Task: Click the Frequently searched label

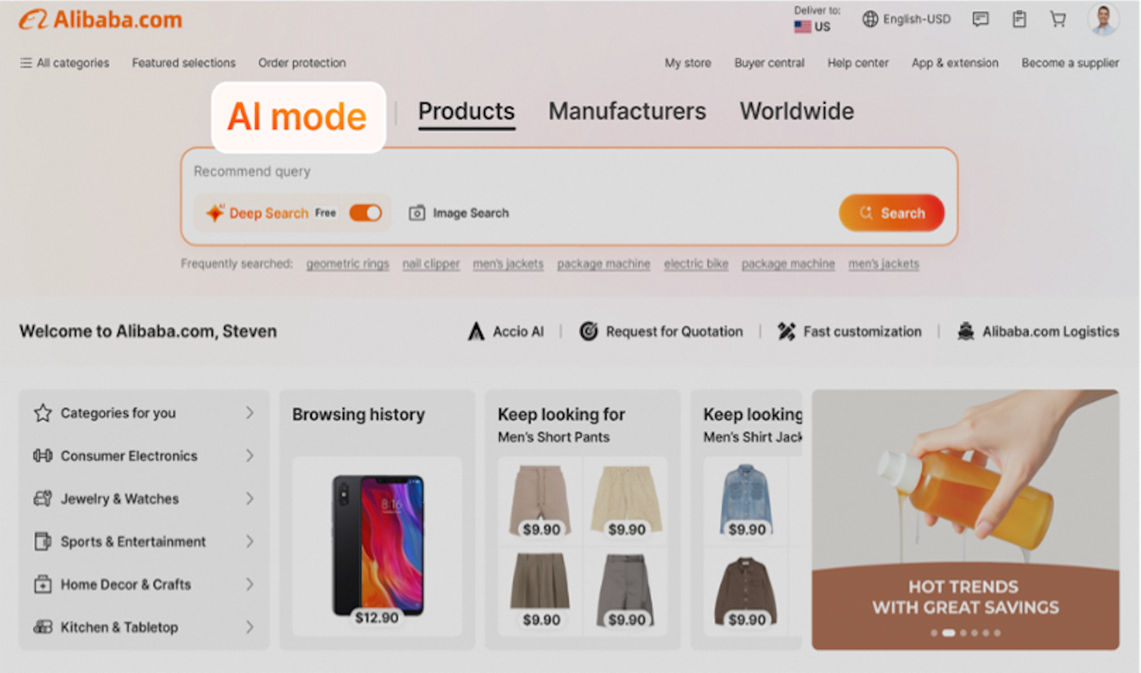Action: point(237,264)
